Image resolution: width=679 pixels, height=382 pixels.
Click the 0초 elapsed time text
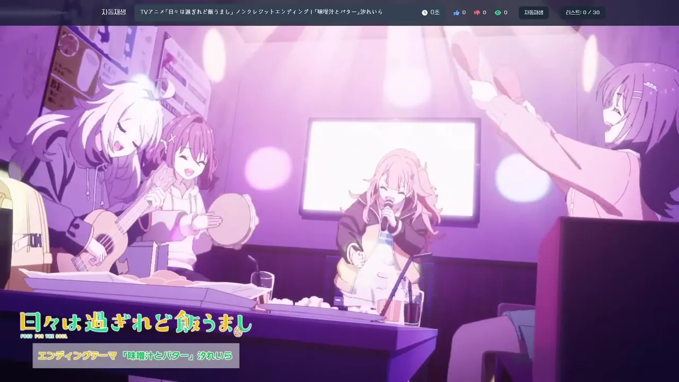(x=435, y=12)
